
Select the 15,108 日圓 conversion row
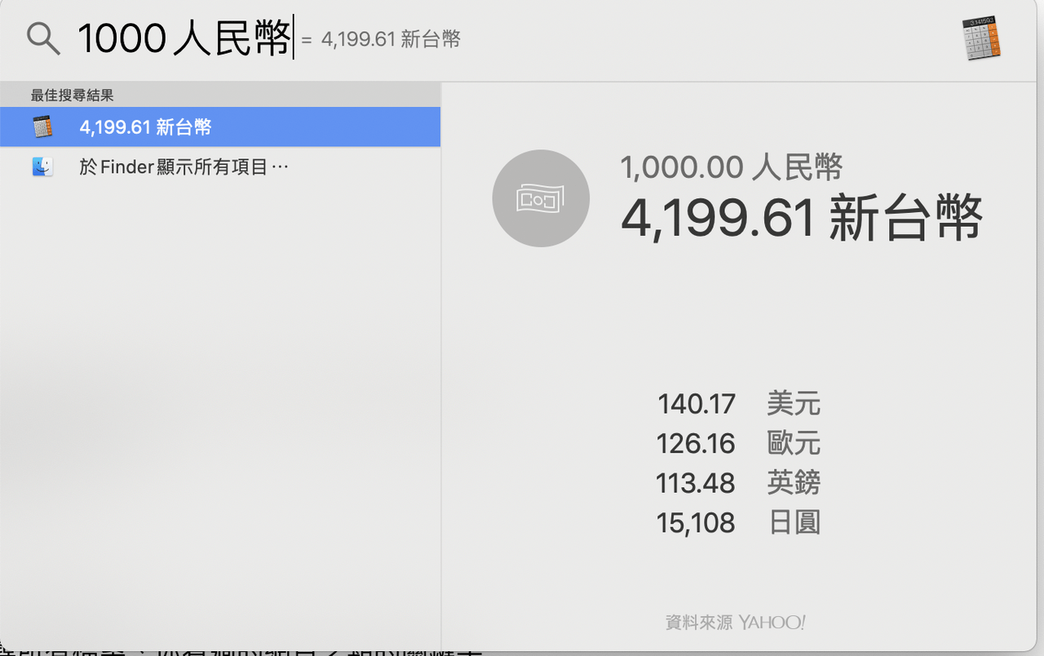tap(738, 522)
